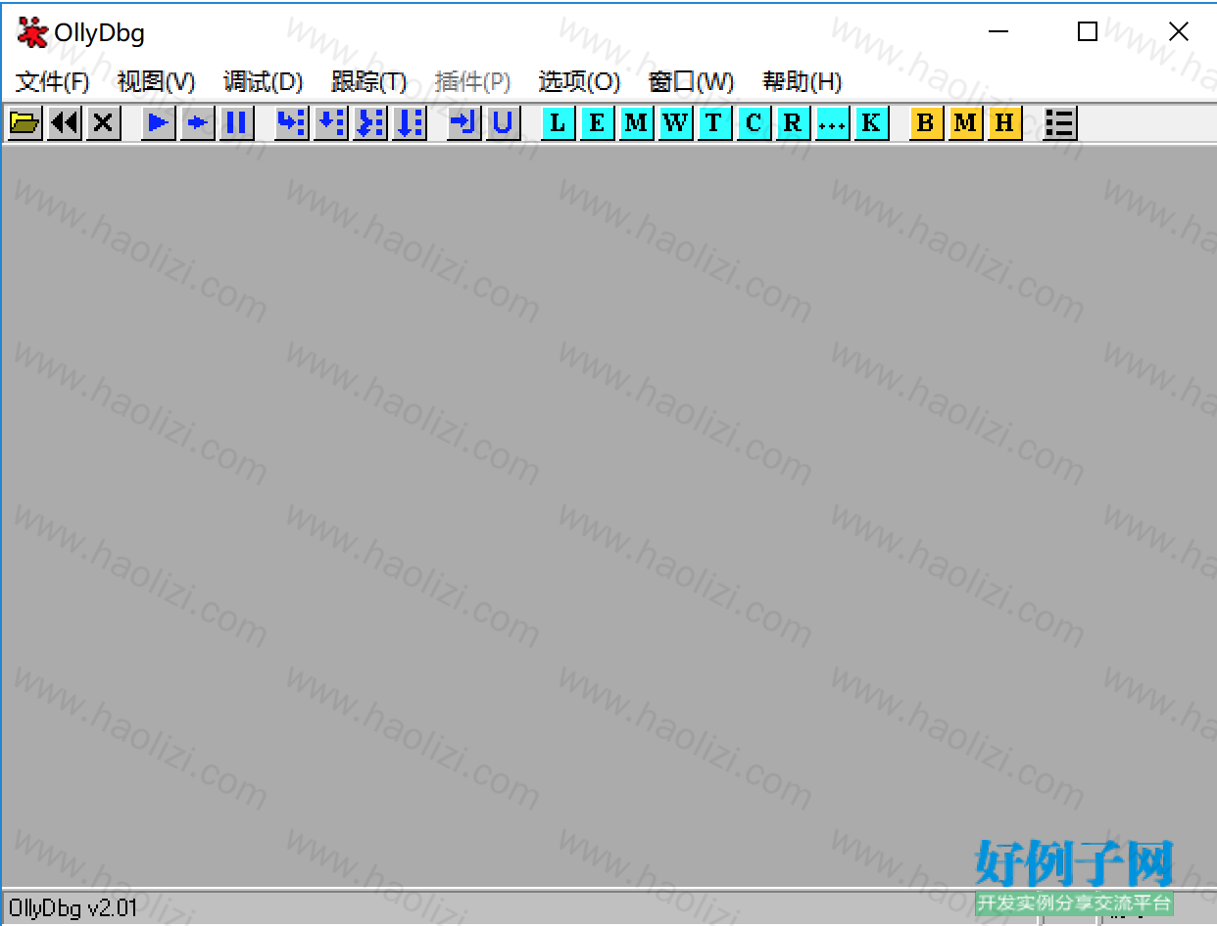
Task: Open Memory map with cyan M button
Action: point(637,123)
